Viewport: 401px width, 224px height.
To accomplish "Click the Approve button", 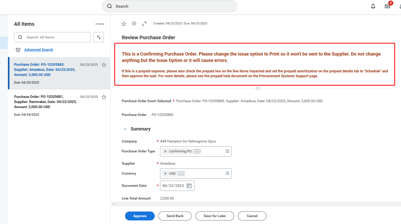I will click(x=140, y=216).
